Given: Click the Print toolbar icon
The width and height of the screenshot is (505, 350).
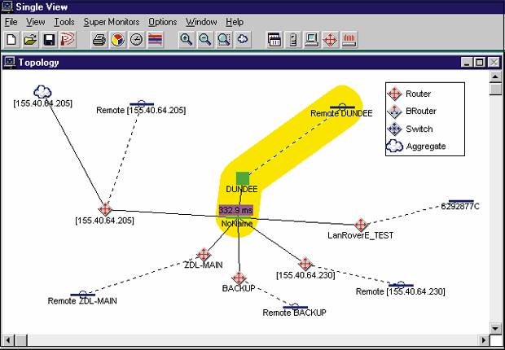Looking at the screenshot, I should coord(99,39).
